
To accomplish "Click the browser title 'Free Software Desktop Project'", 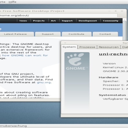I will 34,11.
